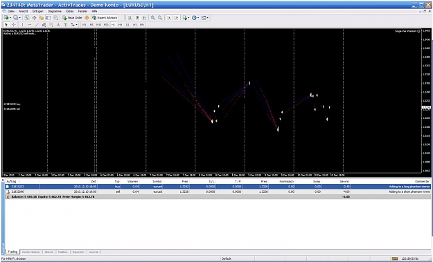The width and height of the screenshot is (433, 262).
Task: Zoom in on the chart
Action: click(152, 18)
